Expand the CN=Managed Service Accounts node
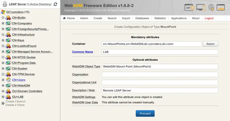The width and height of the screenshot is (230, 121). [x=3, y=52]
